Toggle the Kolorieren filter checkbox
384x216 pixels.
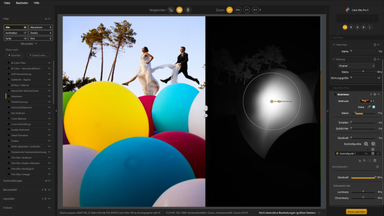pos(335,94)
